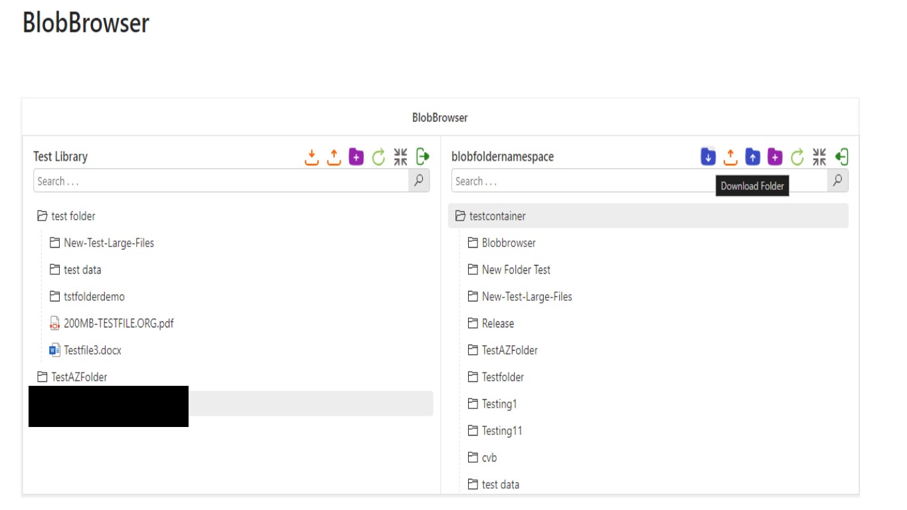The image size is (907, 510).
Task: Click the blue Download Folder icon
Action: point(708,157)
